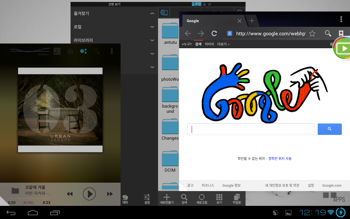Open the .photoWo folder
This screenshot has height=219, width=350.
point(170,67)
